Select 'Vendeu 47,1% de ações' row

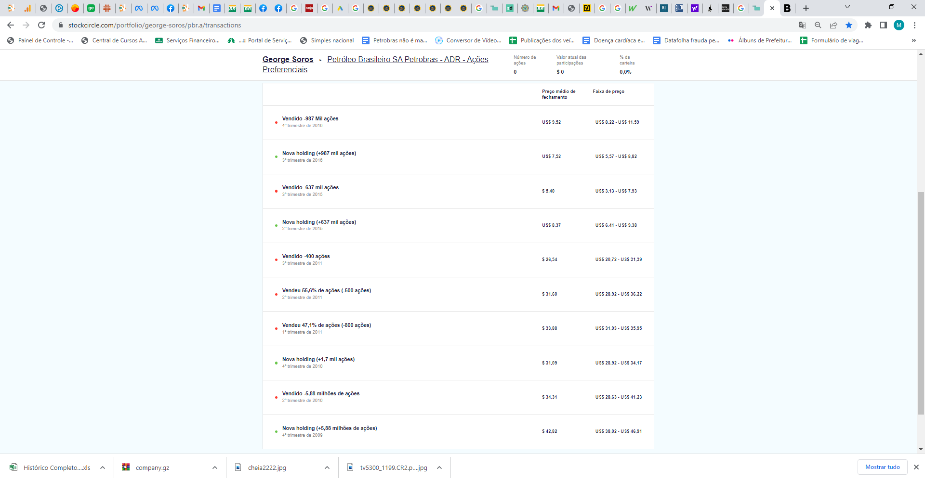point(458,328)
